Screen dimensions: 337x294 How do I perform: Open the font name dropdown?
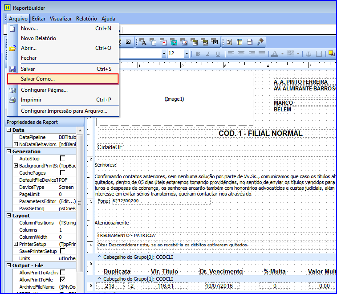pos(164,53)
